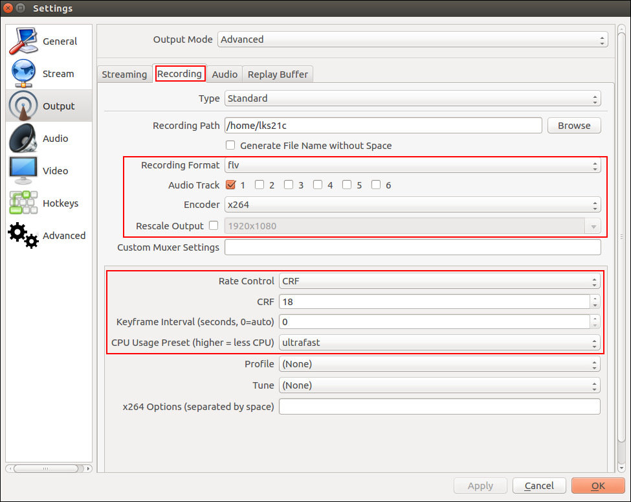Enable Audio Track 2

pyautogui.click(x=260, y=185)
